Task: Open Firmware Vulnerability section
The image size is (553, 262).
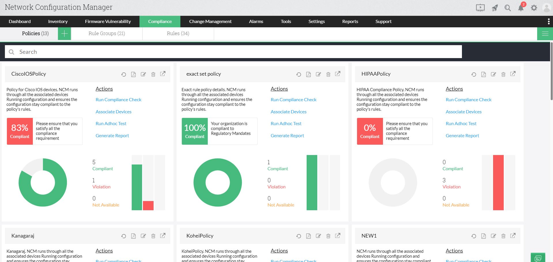Action: (108, 22)
